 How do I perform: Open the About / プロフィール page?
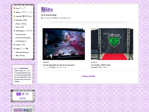(x=24, y=12)
